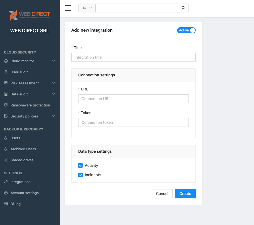Uncheck the Incidents checkbox
The height and width of the screenshot is (225, 254).
[x=80, y=175]
